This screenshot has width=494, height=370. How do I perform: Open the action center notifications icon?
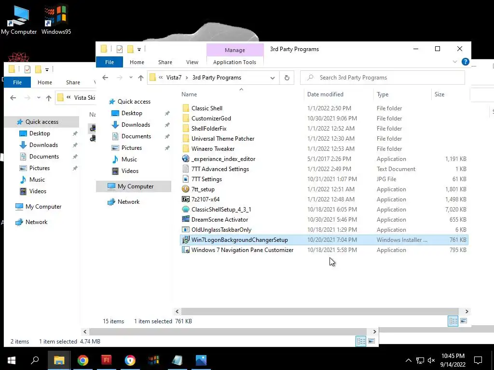tap(478, 360)
